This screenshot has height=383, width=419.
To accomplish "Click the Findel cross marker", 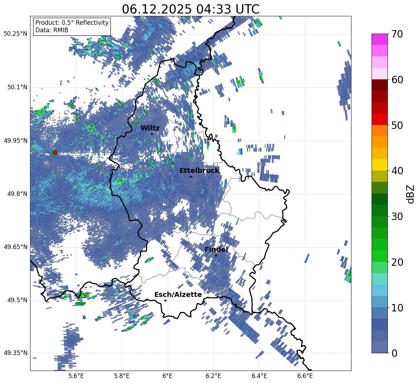I will click(216, 255).
